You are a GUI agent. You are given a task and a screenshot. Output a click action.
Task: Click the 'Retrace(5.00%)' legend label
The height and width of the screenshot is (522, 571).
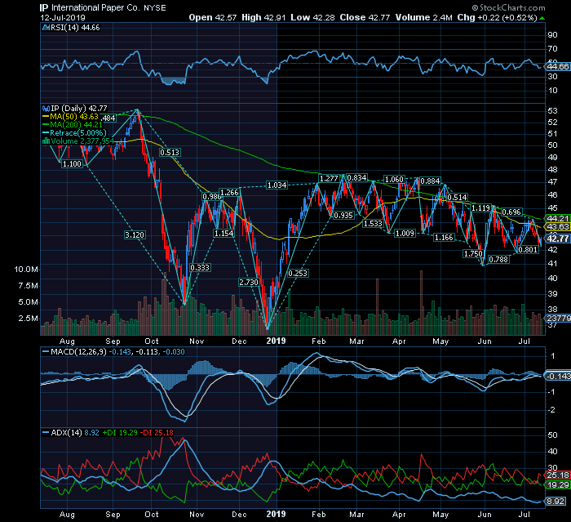pos(78,133)
